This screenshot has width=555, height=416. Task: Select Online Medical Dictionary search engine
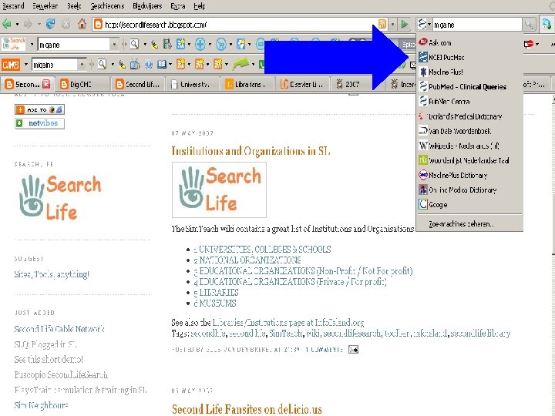point(469,190)
